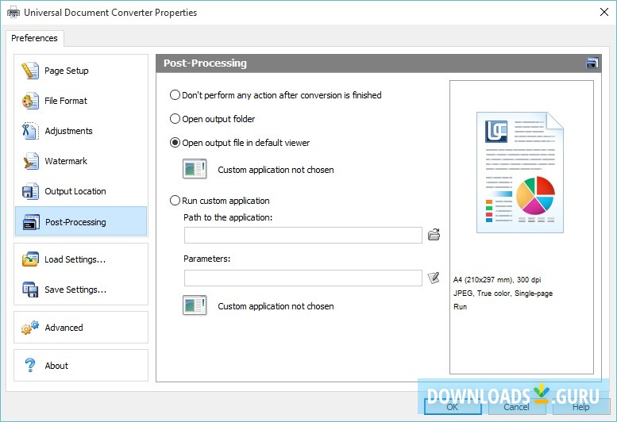The image size is (617, 422).
Task: Click the Adjustments scissors icon
Action: (30, 131)
